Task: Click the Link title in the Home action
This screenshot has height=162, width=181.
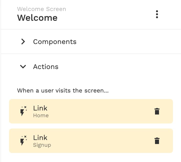Action: [40, 108]
